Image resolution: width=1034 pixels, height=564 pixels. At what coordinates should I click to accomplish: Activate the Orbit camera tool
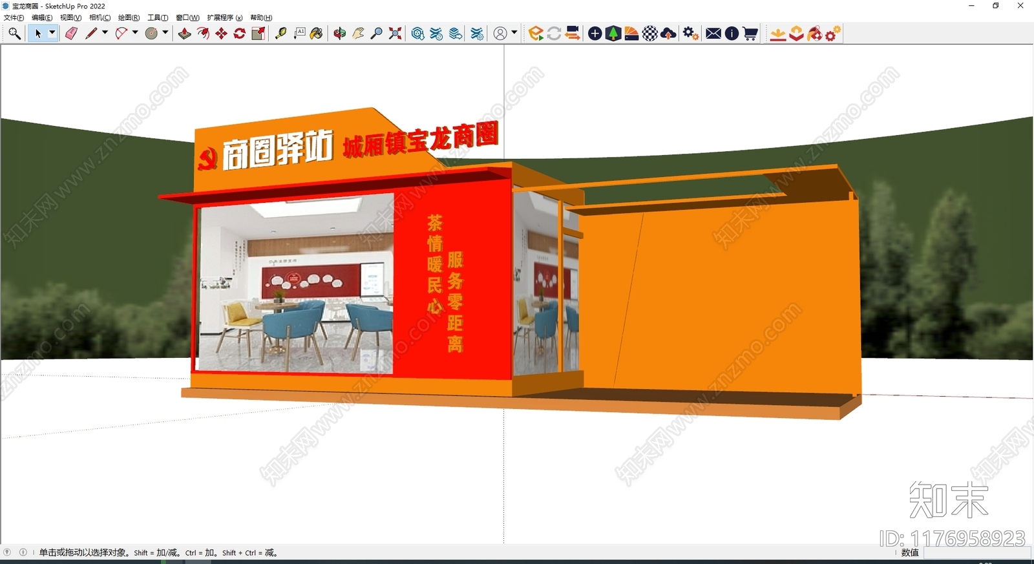tap(340, 34)
